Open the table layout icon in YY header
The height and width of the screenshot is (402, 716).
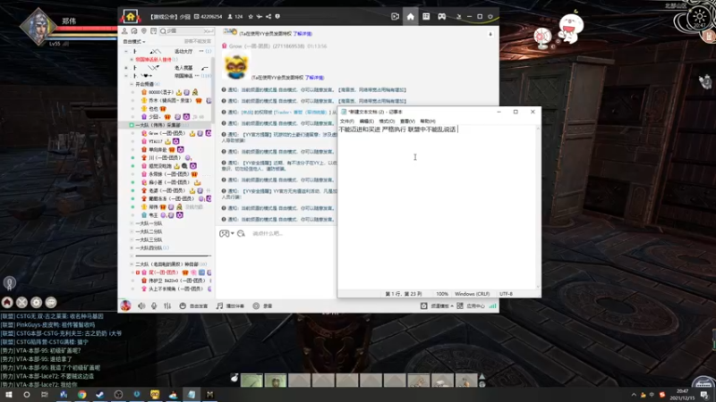pos(426,17)
